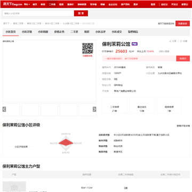Open the 二手房源 21套 card
Image resolution: width=192 pixels, height=192 pixels.
(x=115, y=105)
